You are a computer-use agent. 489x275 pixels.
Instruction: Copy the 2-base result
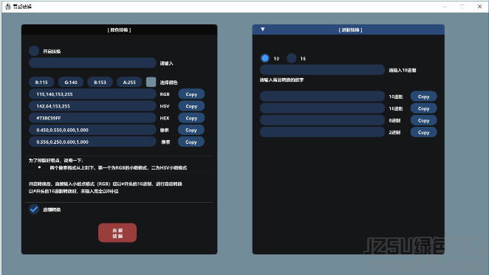click(x=423, y=132)
